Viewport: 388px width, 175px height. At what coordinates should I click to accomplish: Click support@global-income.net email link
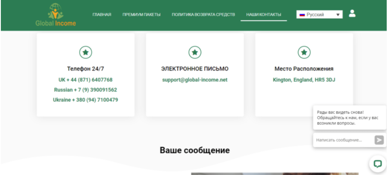point(195,80)
